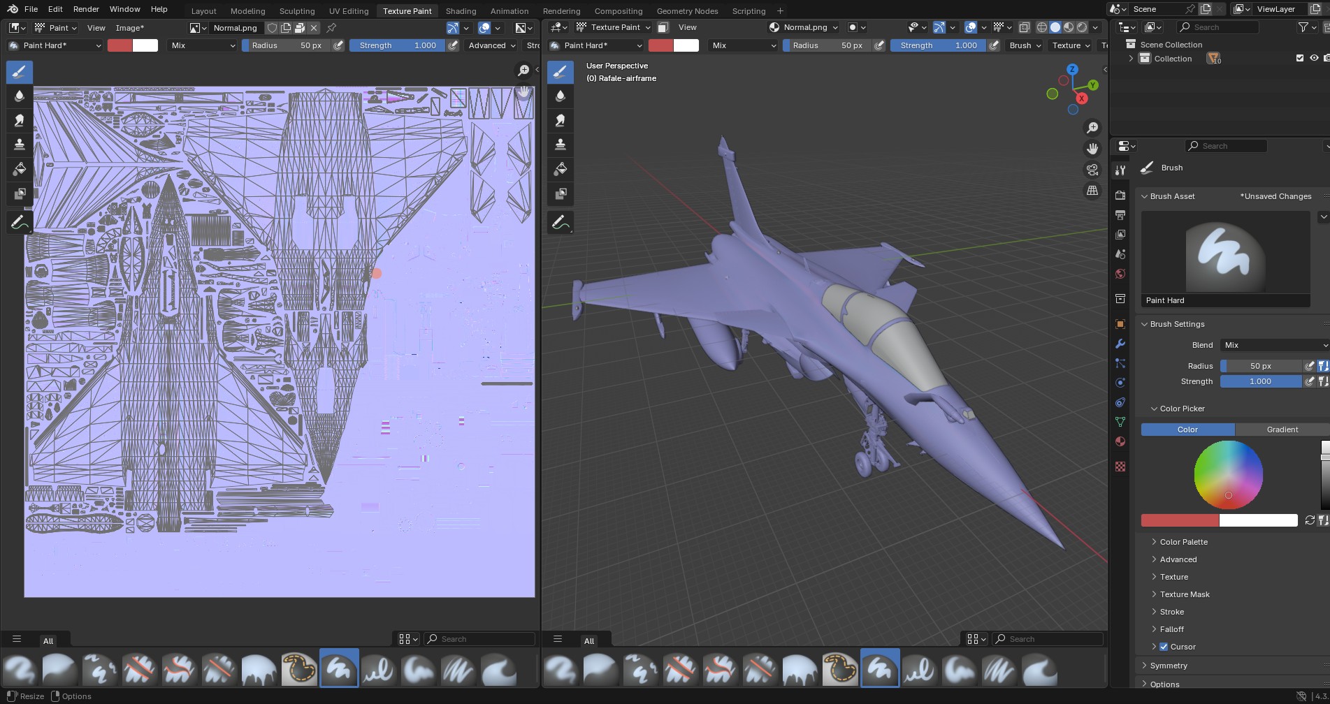The width and height of the screenshot is (1330, 704).
Task: Click the Strength slider in the image editor header
Action: pos(397,45)
